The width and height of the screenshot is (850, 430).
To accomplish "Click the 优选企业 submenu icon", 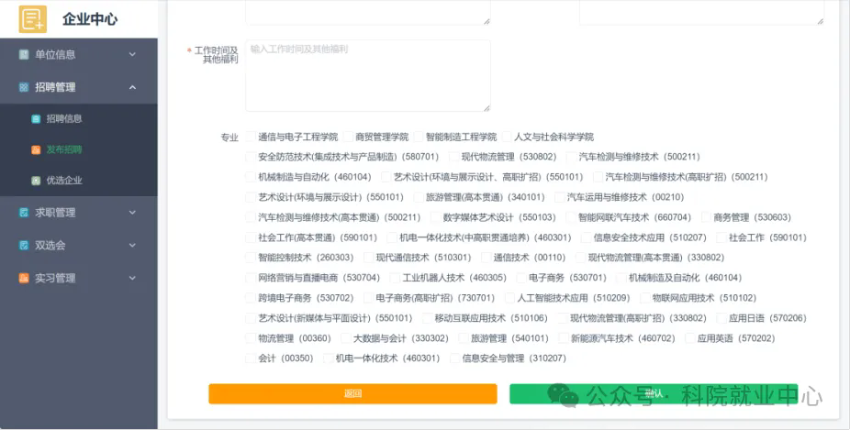I will pyautogui.click(x=36, y=181).
